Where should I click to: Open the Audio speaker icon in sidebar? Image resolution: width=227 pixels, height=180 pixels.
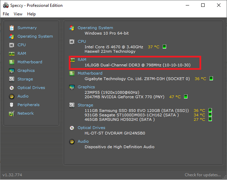(12, 97)
